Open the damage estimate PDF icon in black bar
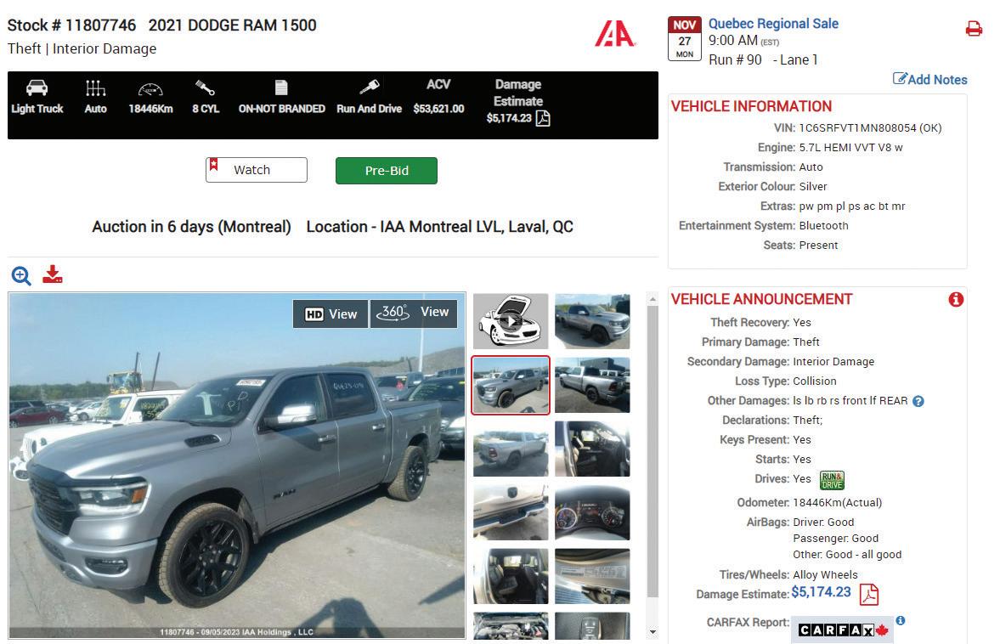Viewport: 1000px width, 644px height. pos(543,119)
